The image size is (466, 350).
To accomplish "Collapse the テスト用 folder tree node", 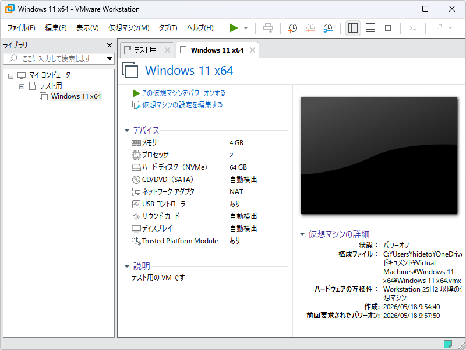I will pos(22,86).
